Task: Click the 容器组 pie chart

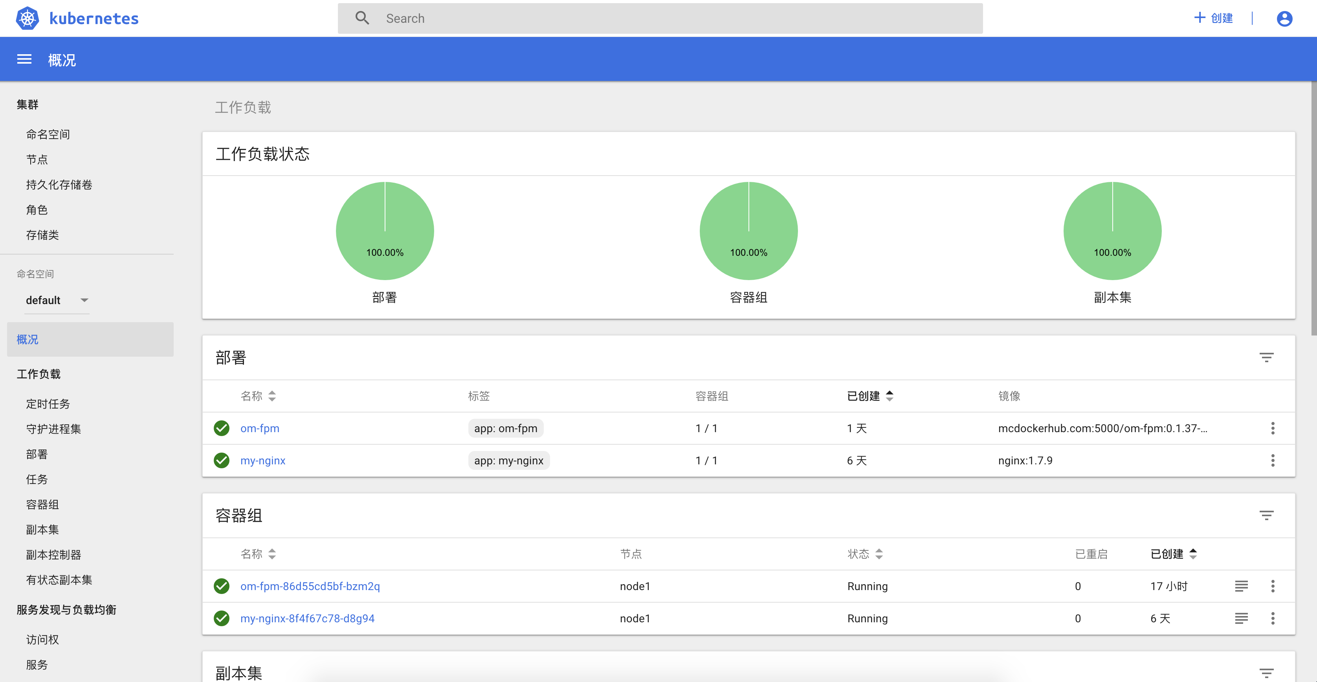Action: point(748,231)
